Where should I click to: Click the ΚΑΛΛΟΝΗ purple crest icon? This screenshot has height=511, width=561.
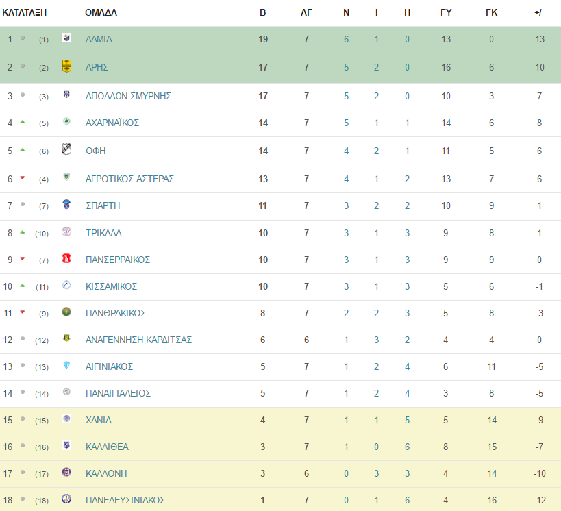[66, 472]
